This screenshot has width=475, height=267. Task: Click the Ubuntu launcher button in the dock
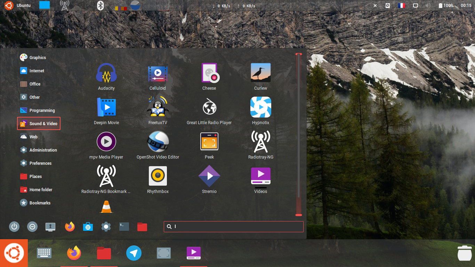(14, 253)
